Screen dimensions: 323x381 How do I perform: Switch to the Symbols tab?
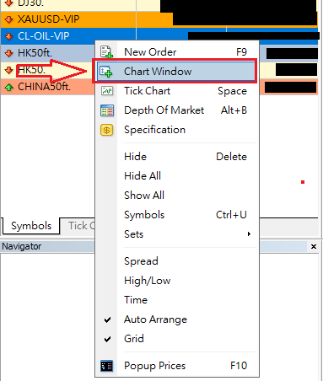click(31, 226)
